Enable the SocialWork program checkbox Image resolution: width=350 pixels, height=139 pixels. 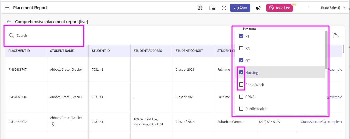[x=241, y=85]
